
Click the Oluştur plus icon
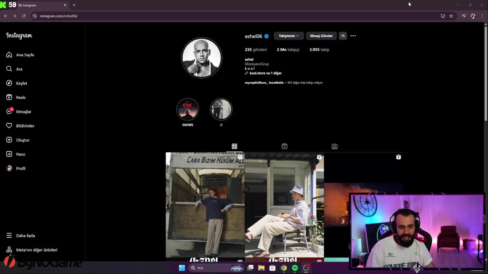point(9,140)
